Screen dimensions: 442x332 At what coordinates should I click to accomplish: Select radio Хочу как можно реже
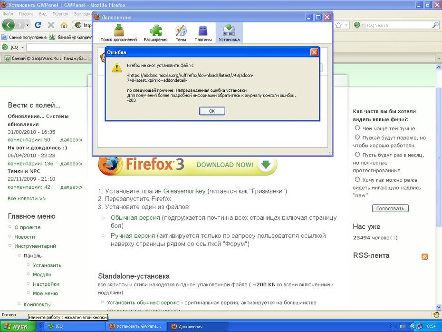[357, 179]
